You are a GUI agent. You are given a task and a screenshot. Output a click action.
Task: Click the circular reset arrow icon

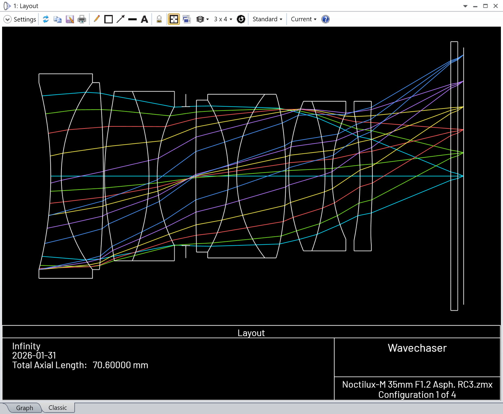[241, 19]
